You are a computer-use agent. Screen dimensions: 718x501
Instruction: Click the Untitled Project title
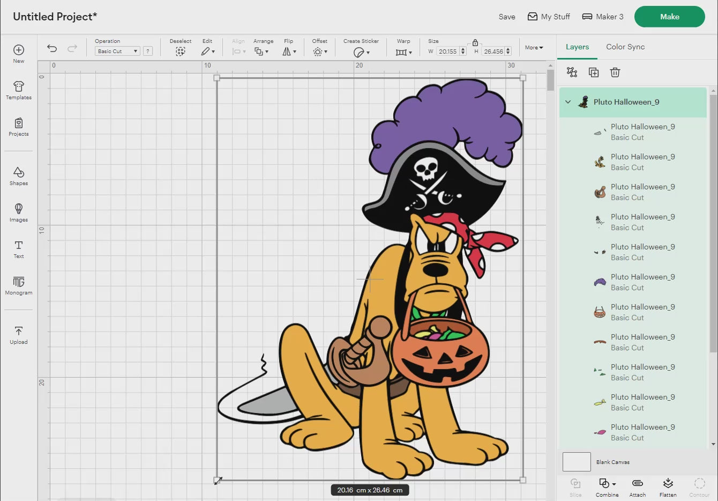[x=55, y=17]
